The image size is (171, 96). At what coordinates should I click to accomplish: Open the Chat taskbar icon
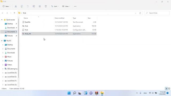pyautogui.click(x=91, y=93)
